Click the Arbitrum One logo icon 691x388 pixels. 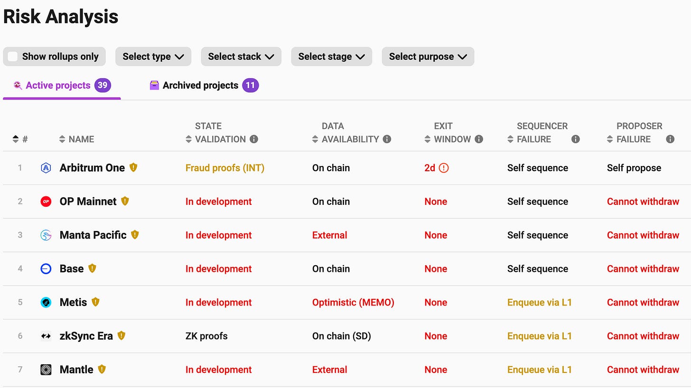click(46, 168)
